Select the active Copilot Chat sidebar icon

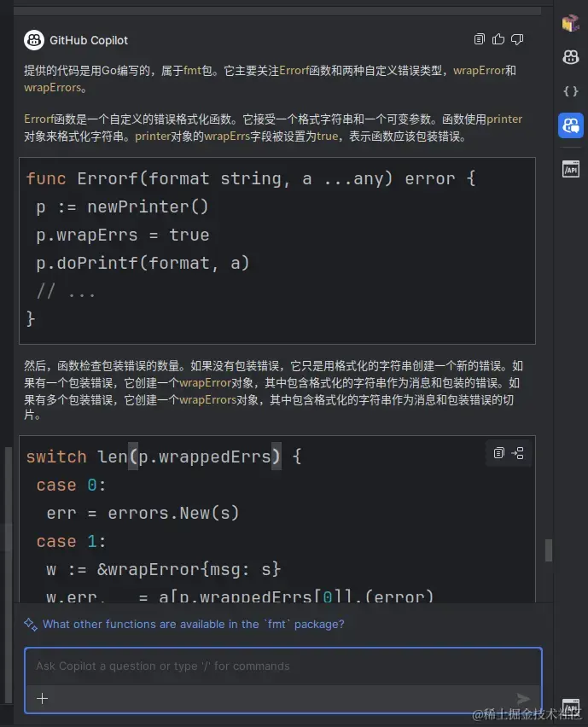pyautogui.click(x=570, y=125)
